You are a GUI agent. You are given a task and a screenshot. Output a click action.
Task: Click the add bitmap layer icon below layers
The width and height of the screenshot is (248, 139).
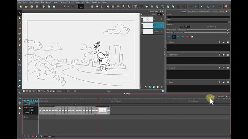pos(150,87)
